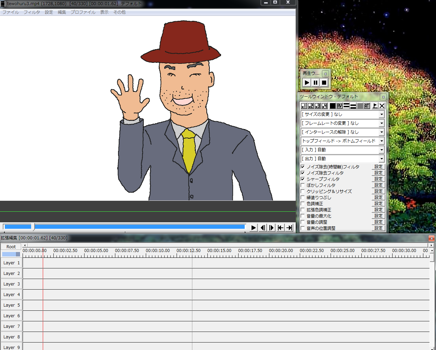
Task: Expand the インターレースの解除 dropdown
Action: [343, 132]
